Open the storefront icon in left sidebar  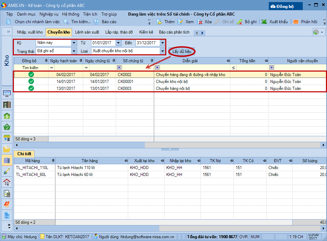point(7,138)
